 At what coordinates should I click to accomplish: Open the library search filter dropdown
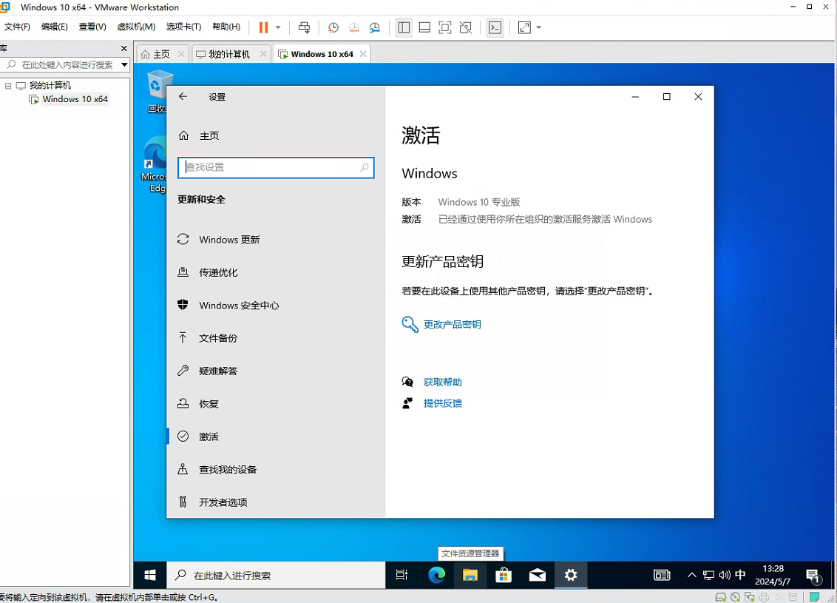(124, 64)
